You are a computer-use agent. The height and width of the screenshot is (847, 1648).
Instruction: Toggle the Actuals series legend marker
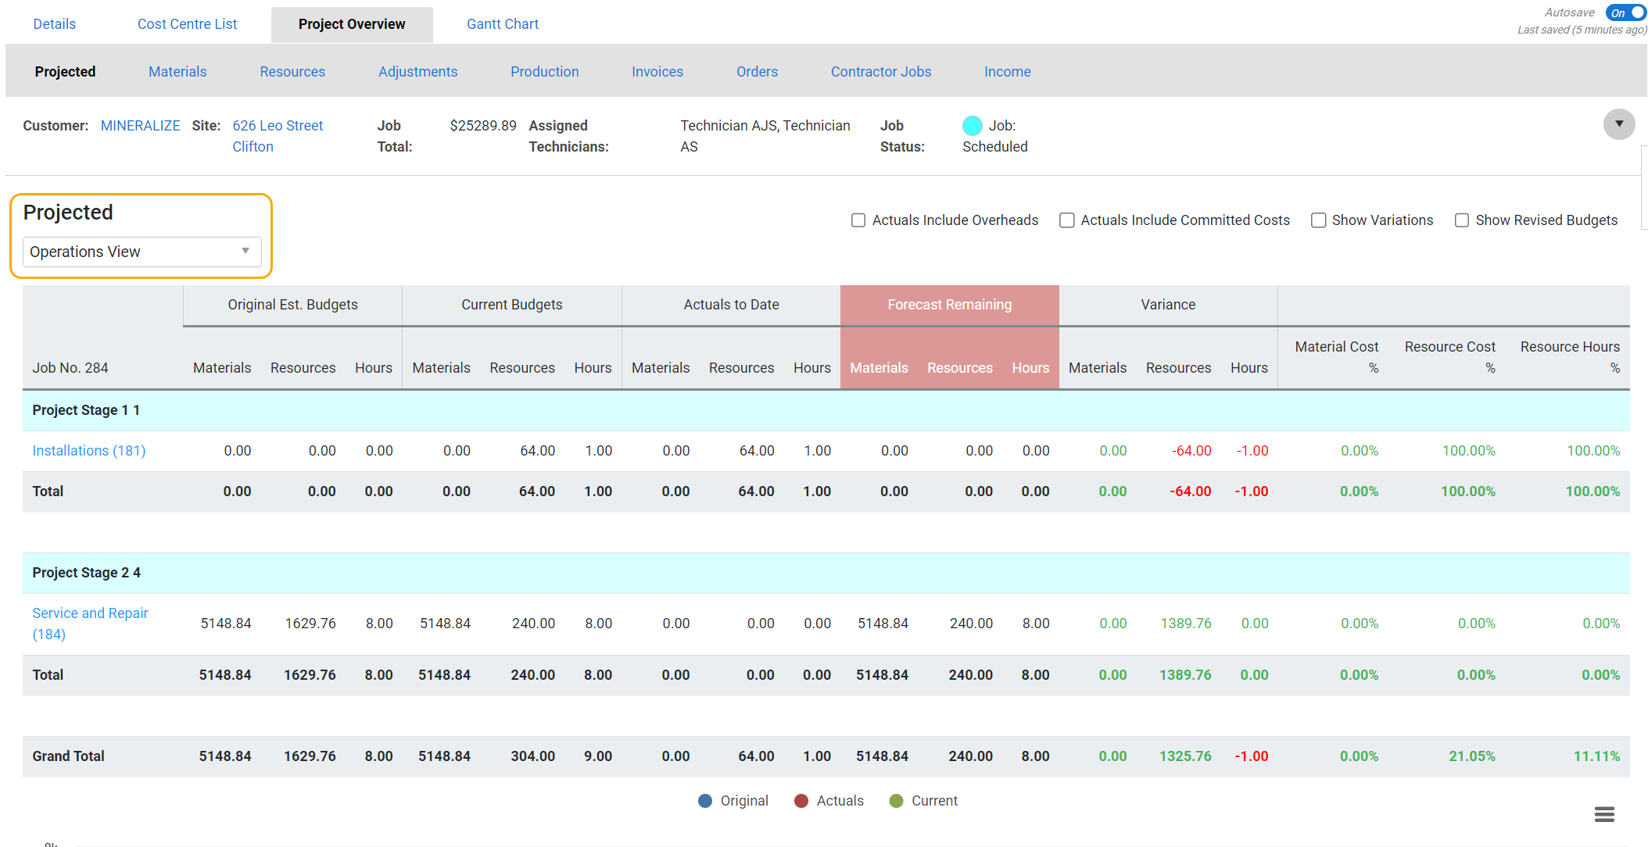click(x=801, y=801)
